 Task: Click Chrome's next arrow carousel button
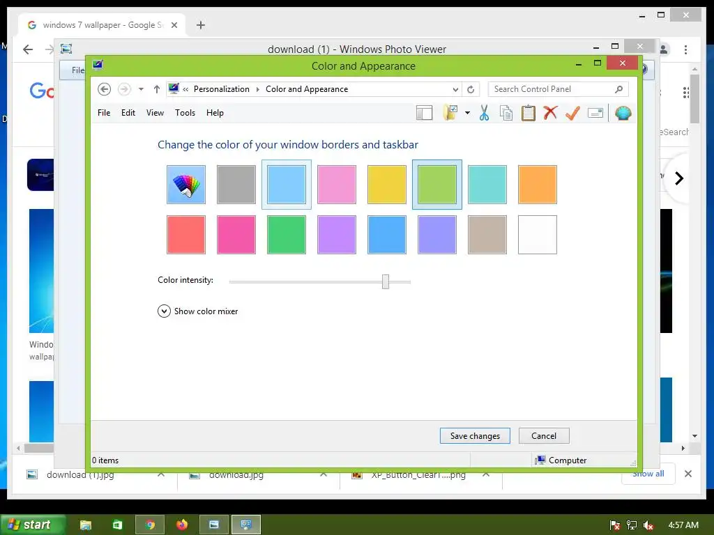click(x=678, y=178)
